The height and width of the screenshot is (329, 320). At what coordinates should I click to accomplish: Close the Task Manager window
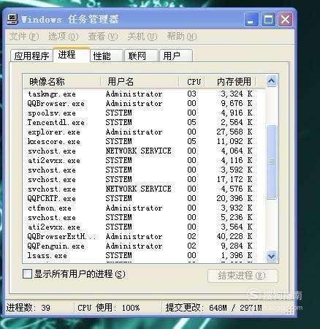point(285,20)
